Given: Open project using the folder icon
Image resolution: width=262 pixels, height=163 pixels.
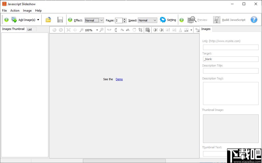Looking at the screenshot, I should pyautogui.click(x=48, y=20).
